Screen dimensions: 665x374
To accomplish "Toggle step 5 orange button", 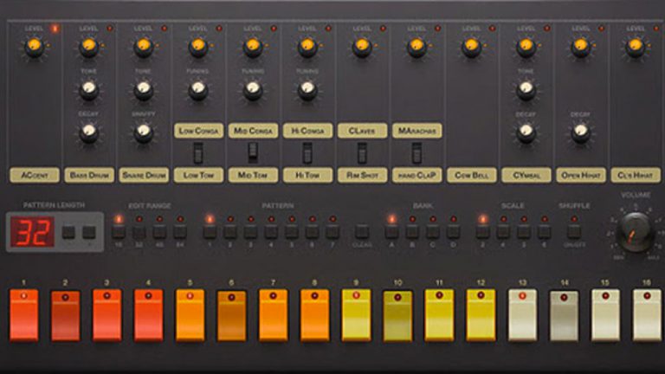I will pyautogui.click(x=190, y=315).
